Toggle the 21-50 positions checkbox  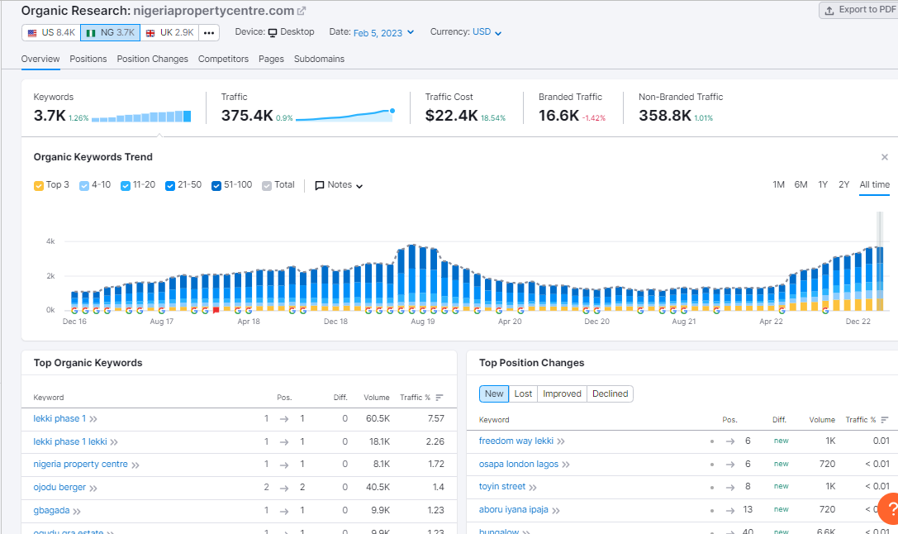pos(170,186)
